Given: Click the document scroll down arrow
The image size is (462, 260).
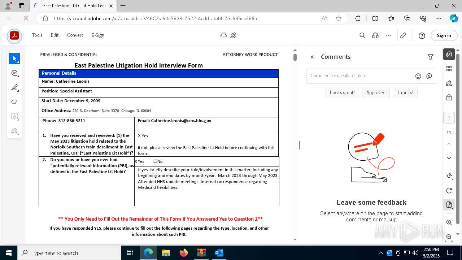Looking at the screenshot, I should click(295, 239).
